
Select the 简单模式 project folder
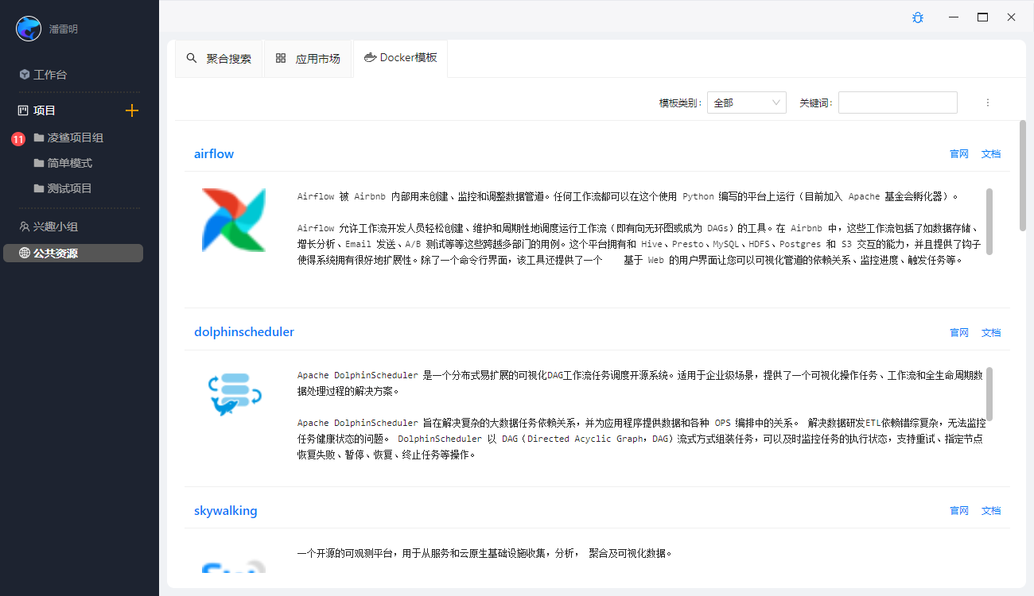tap(69, 163)
